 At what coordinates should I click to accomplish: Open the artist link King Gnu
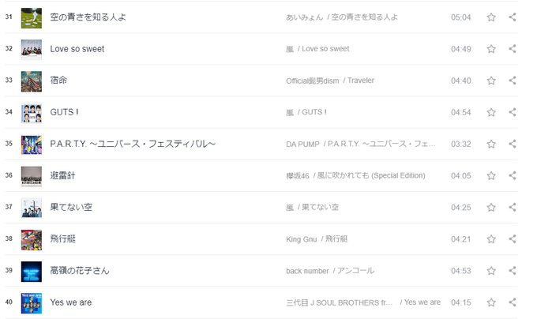tap(302, 239)
